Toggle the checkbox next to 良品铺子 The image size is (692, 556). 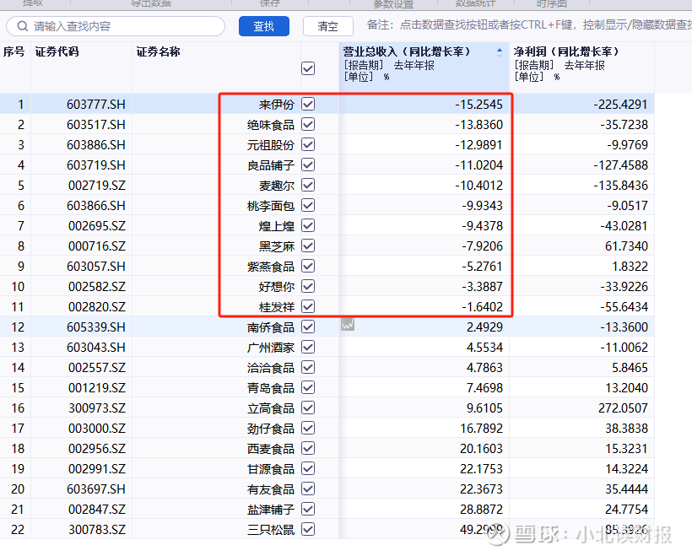pos(308,165)
